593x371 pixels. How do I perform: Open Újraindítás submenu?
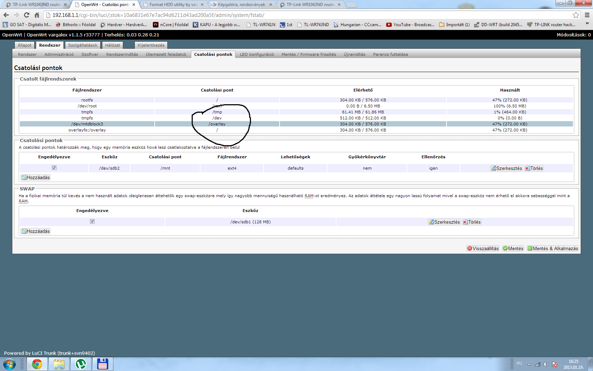[x=354, y=54]
